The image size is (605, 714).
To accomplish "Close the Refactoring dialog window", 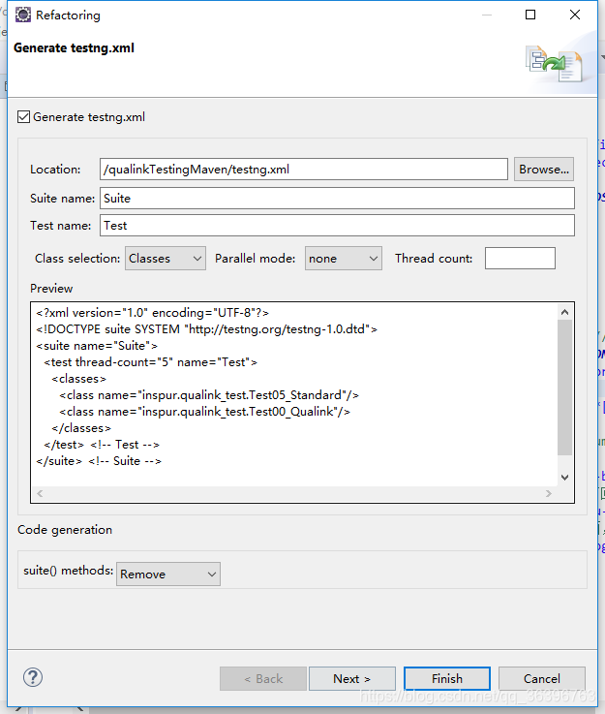I will tap(575, 15).
